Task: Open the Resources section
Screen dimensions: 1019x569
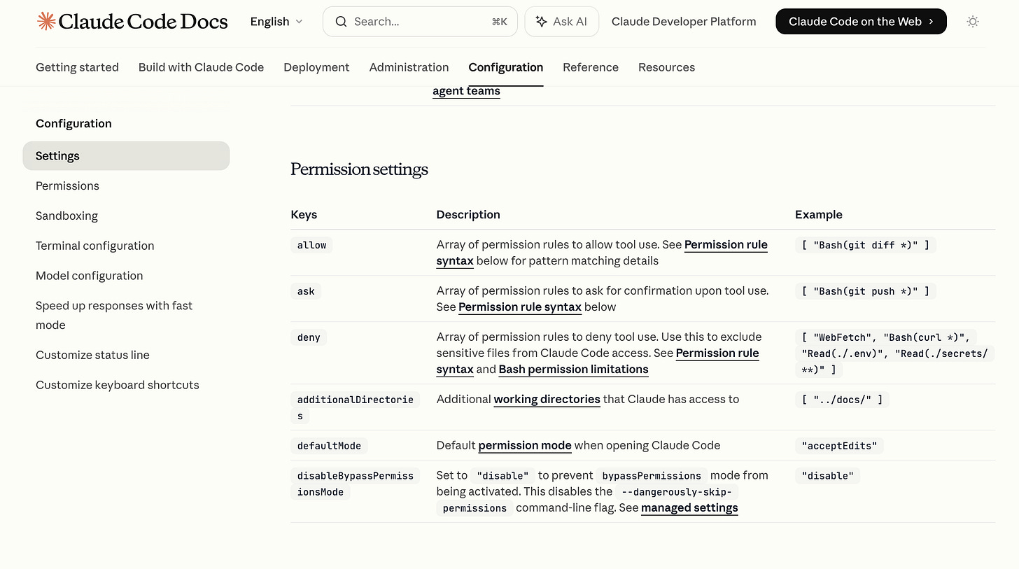Action: click(x=666, y=67)
